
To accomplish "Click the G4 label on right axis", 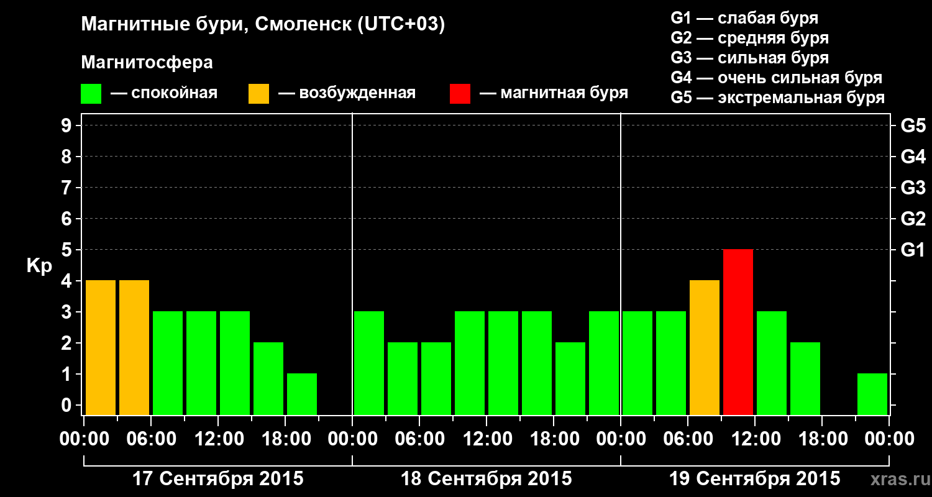I will click(x=913, y=157).
